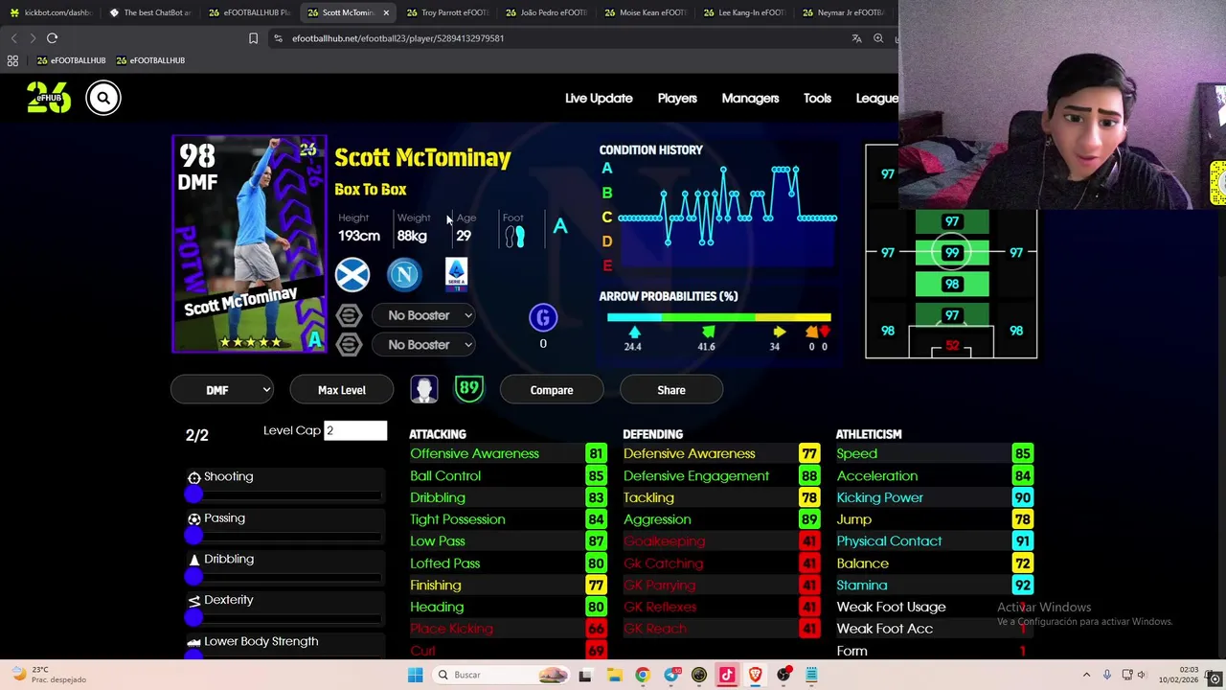Click the Napoli club badge icon
Screen dimensions: 1226x690
pyautogui.click(x=404, y=275)
